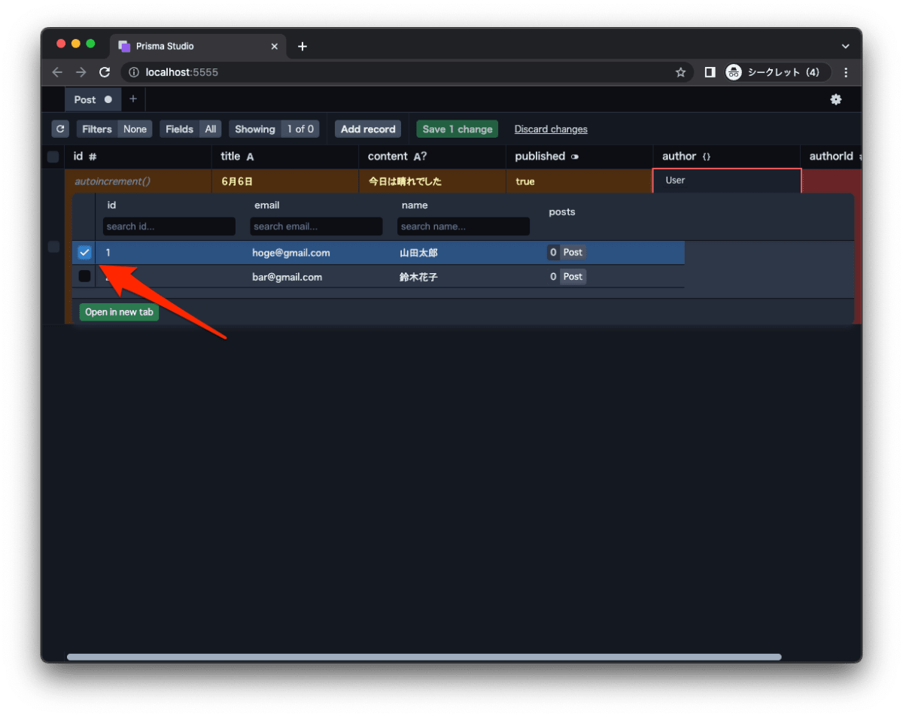Click the 0 Post badge for 鈴木花子

coord(567,277)
